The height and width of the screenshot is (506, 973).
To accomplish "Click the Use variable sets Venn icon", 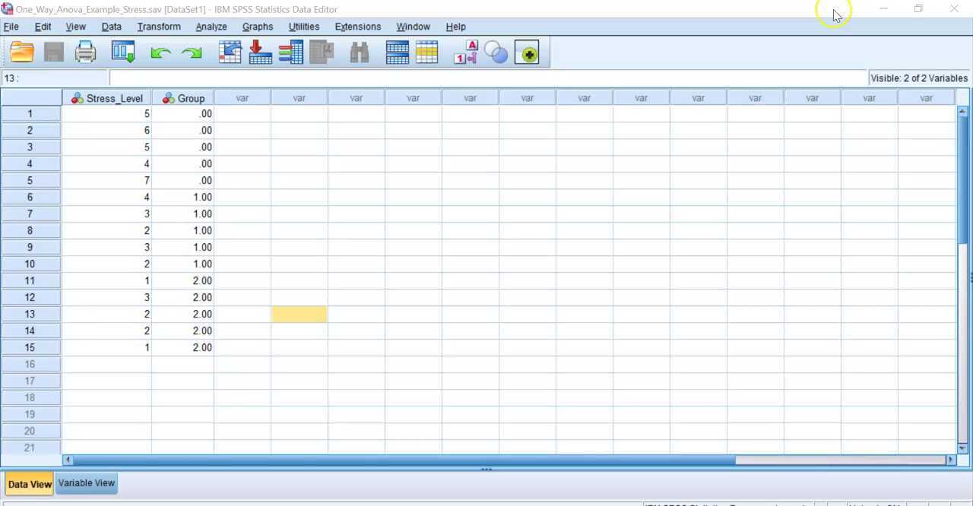I will [x=496, y=52].
